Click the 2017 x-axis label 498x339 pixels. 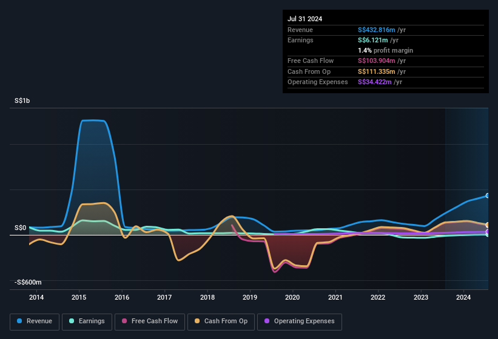[x=164, y=297]
